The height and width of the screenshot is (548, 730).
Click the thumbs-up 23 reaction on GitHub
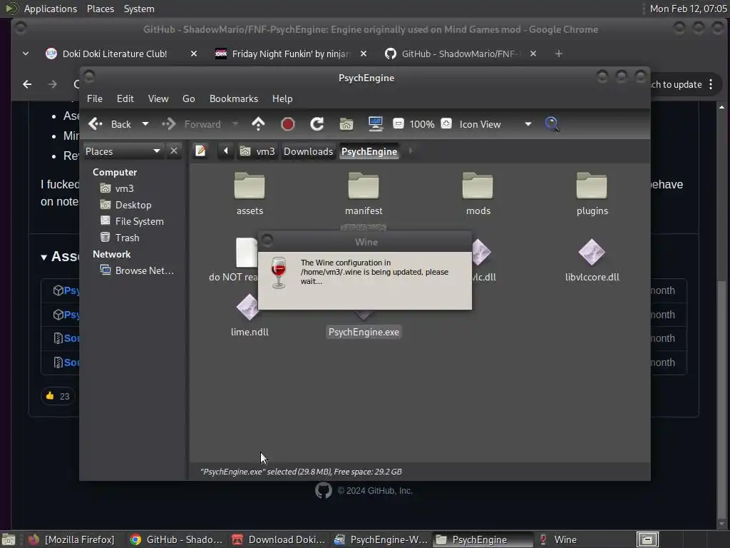[x=58, y=396]
